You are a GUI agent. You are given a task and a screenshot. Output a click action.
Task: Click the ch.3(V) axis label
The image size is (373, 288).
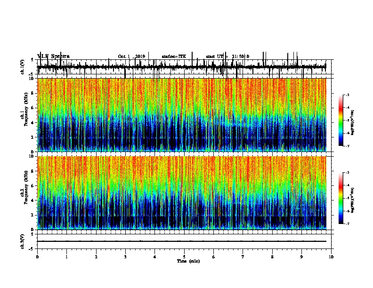[x=23, y=241]
